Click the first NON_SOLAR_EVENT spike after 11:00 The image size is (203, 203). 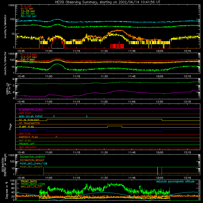click(54, 116)
